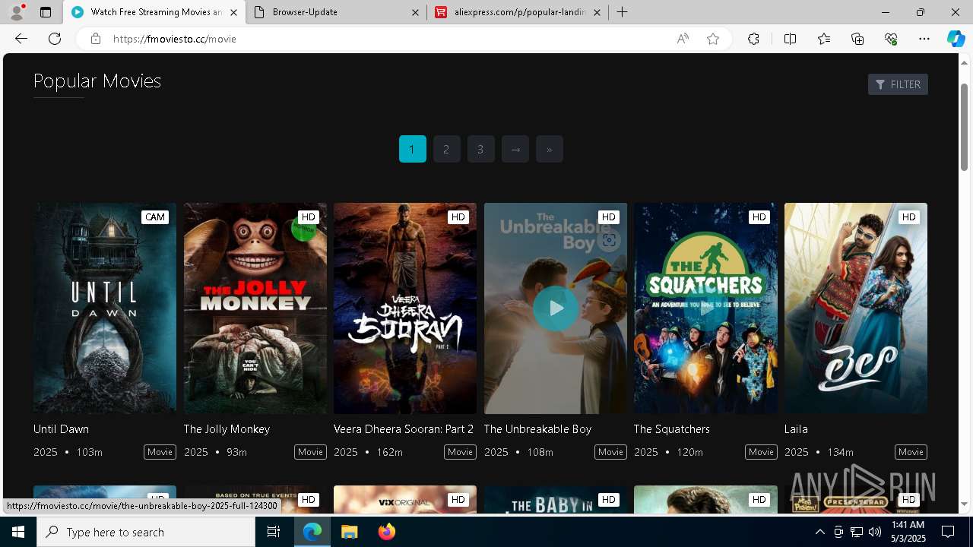The width and height of the screenshot is (973, 547).
Task: Open Split screen view
Action: (x=790, y=39)
